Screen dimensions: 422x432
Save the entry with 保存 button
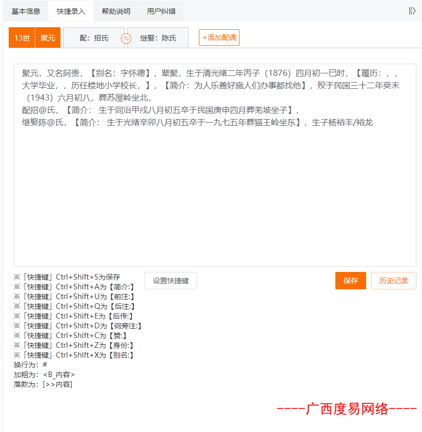350,281
